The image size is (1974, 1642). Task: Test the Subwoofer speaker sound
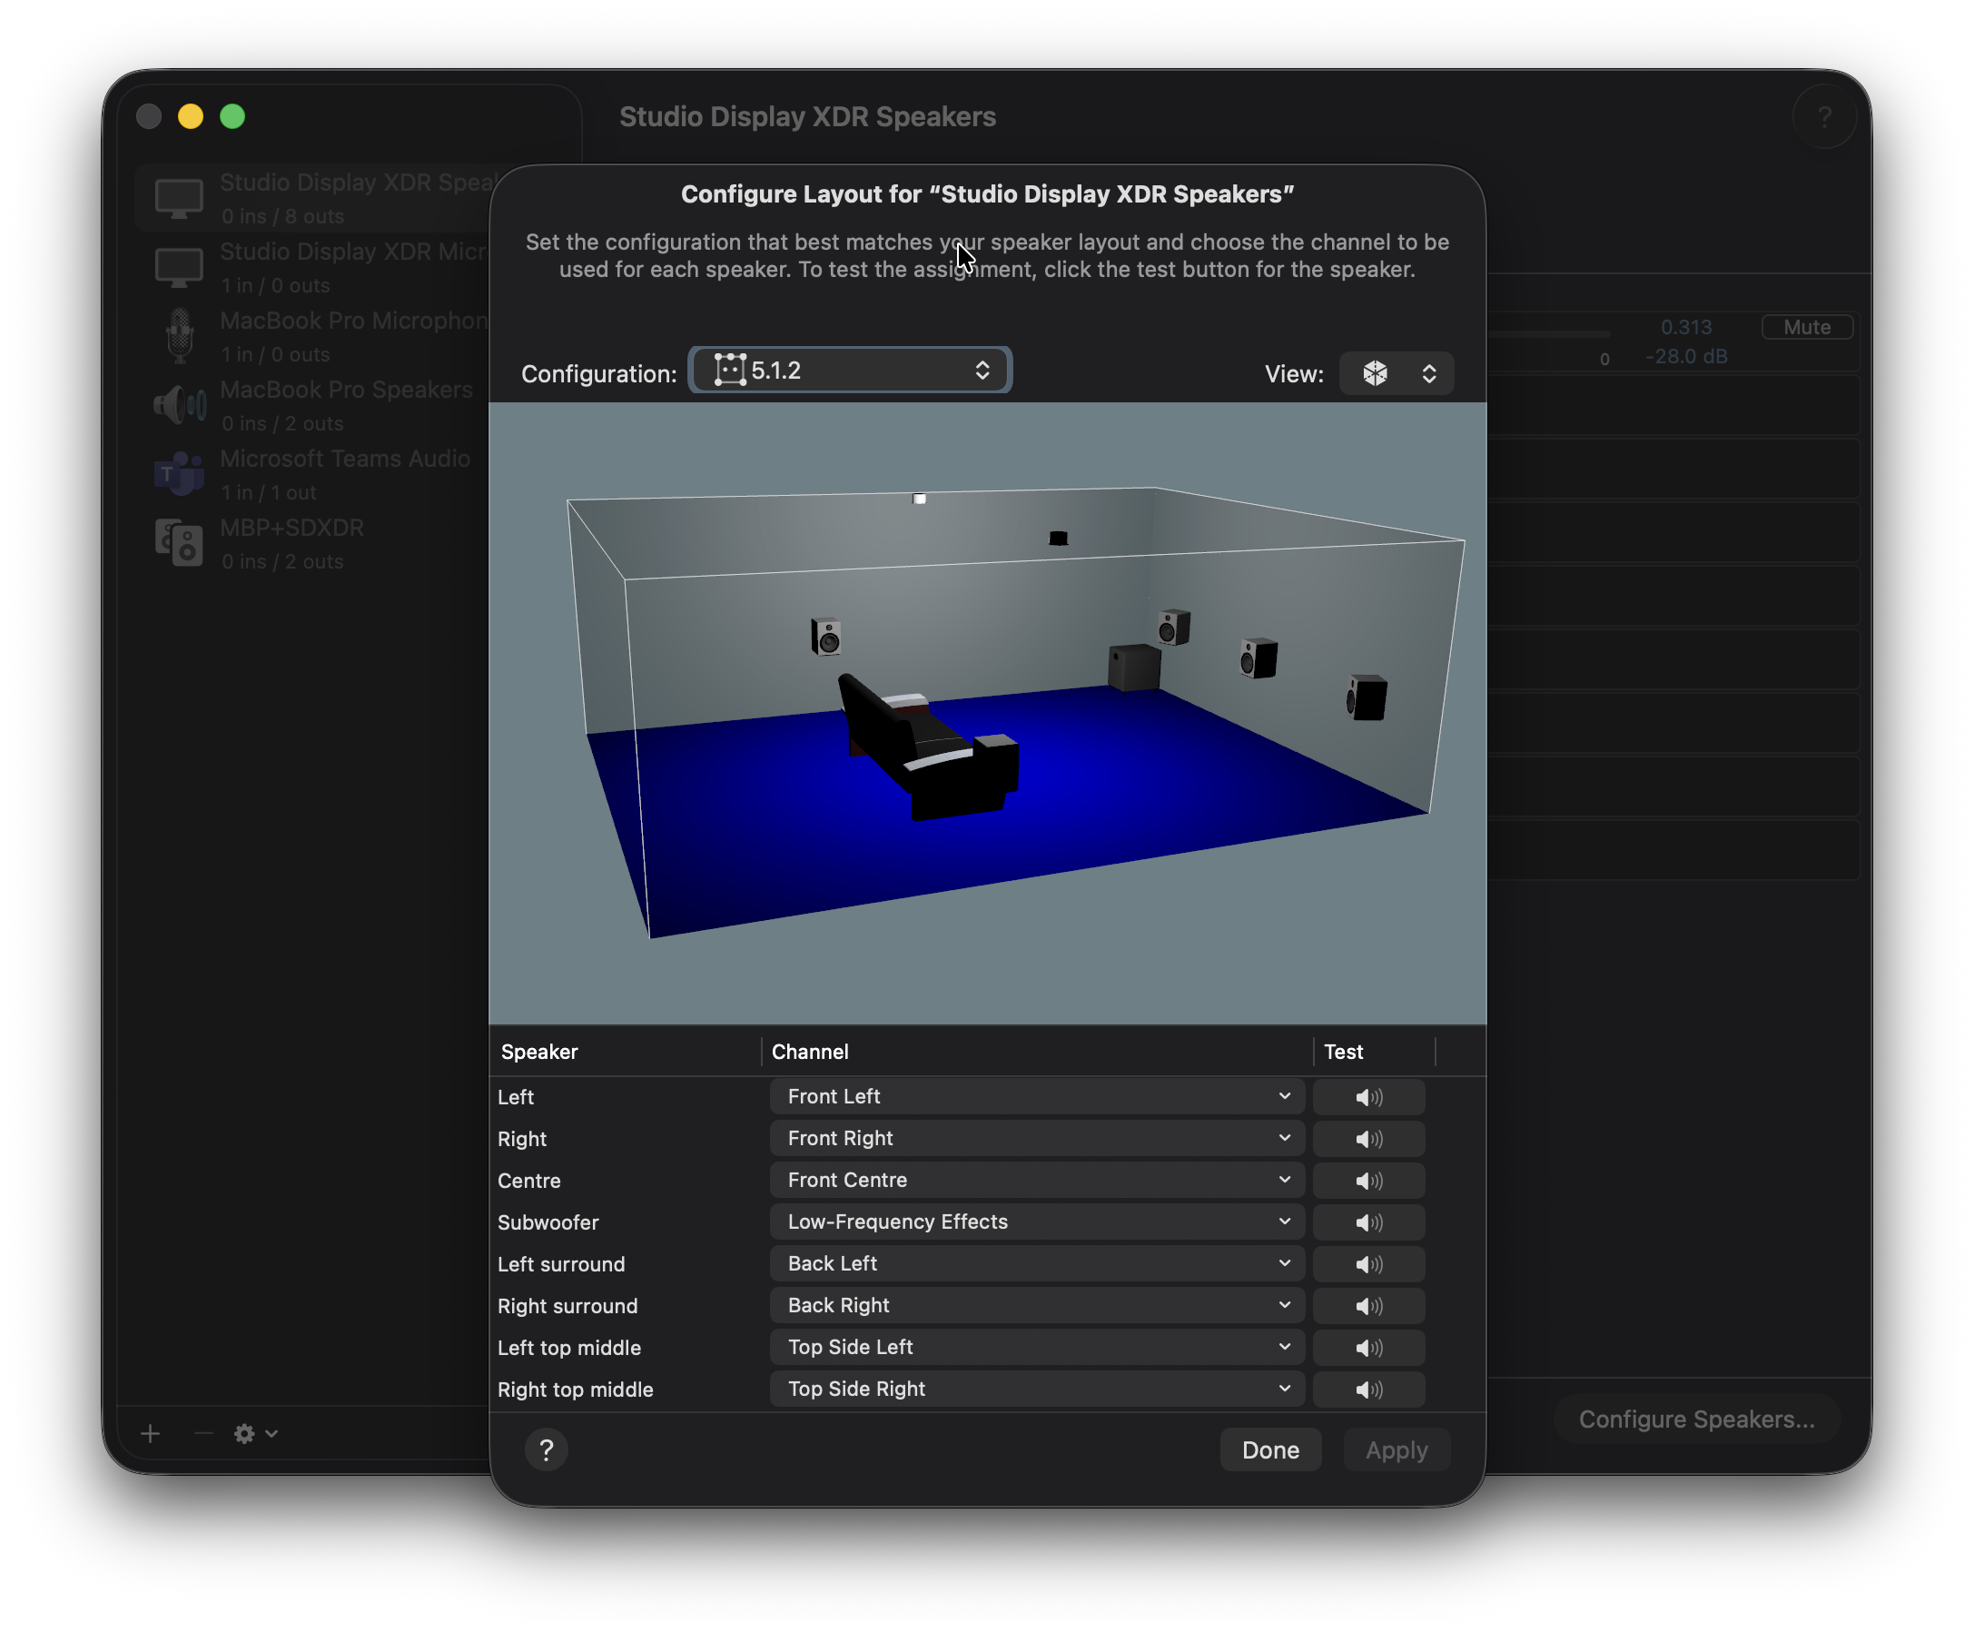coord(1368,1222)
